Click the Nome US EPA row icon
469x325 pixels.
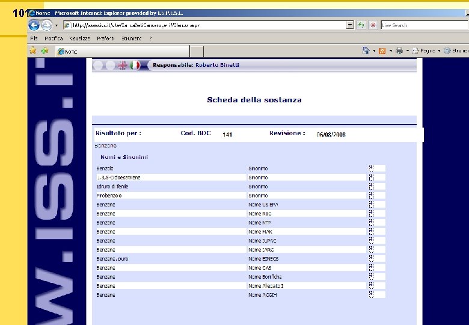pos(371,205)
